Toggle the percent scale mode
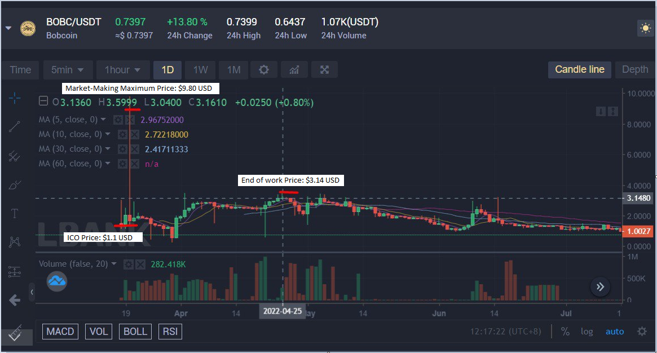 coord(565,332)
